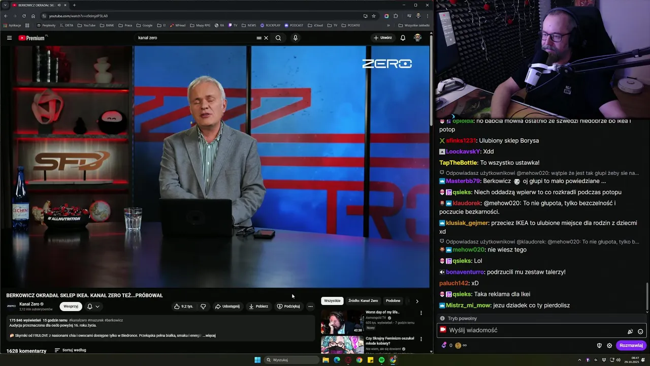650x366 pixels.
Task: Open the Mapy RPG bookmarks folder
Action: click(200, 25)
